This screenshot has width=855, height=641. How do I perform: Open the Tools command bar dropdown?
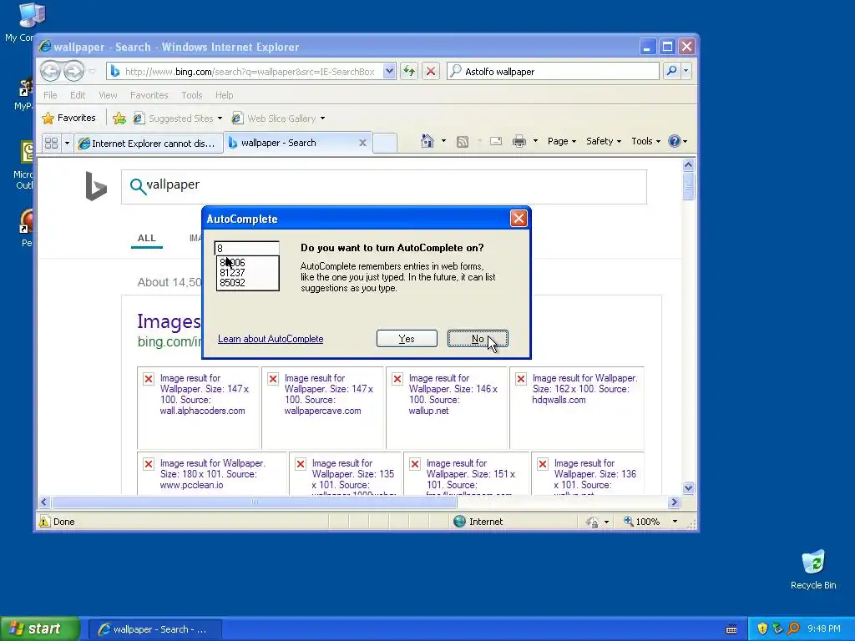pos(645,141)
